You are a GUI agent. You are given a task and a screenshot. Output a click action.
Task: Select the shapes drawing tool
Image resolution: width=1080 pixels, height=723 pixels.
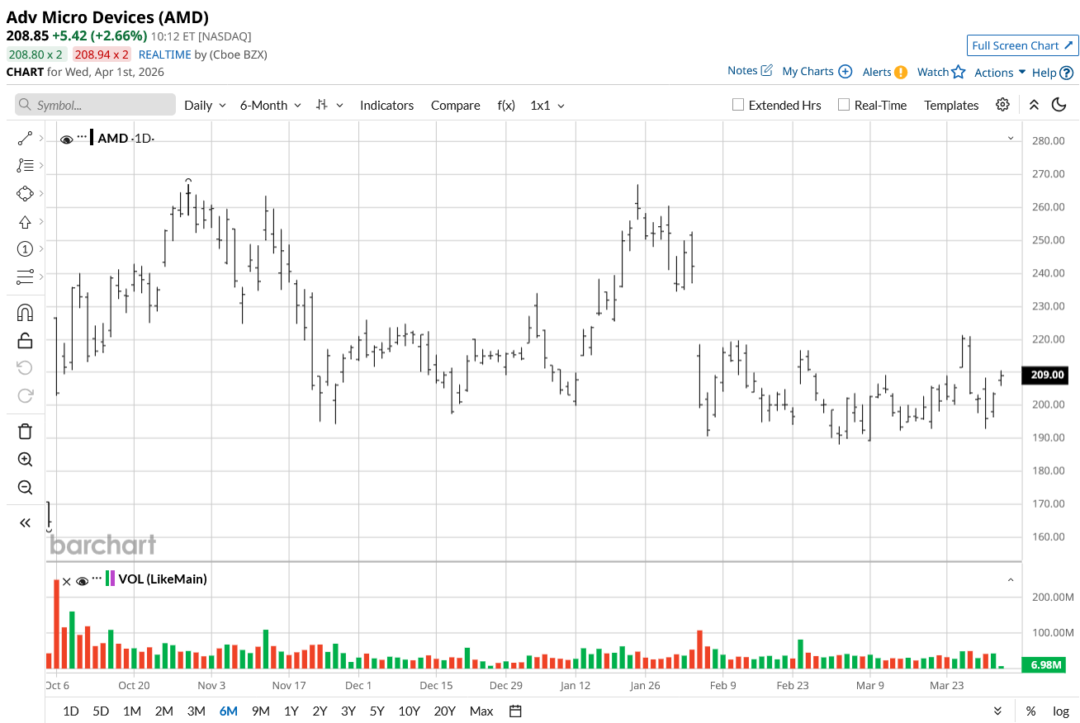tap(25, 193)
